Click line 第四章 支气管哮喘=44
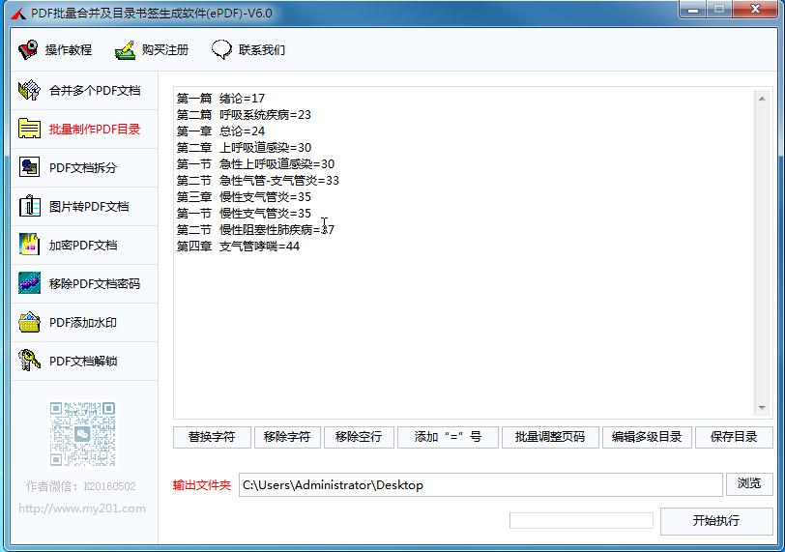Viewport: 785px width, 552px height. (x=238, y=247)
